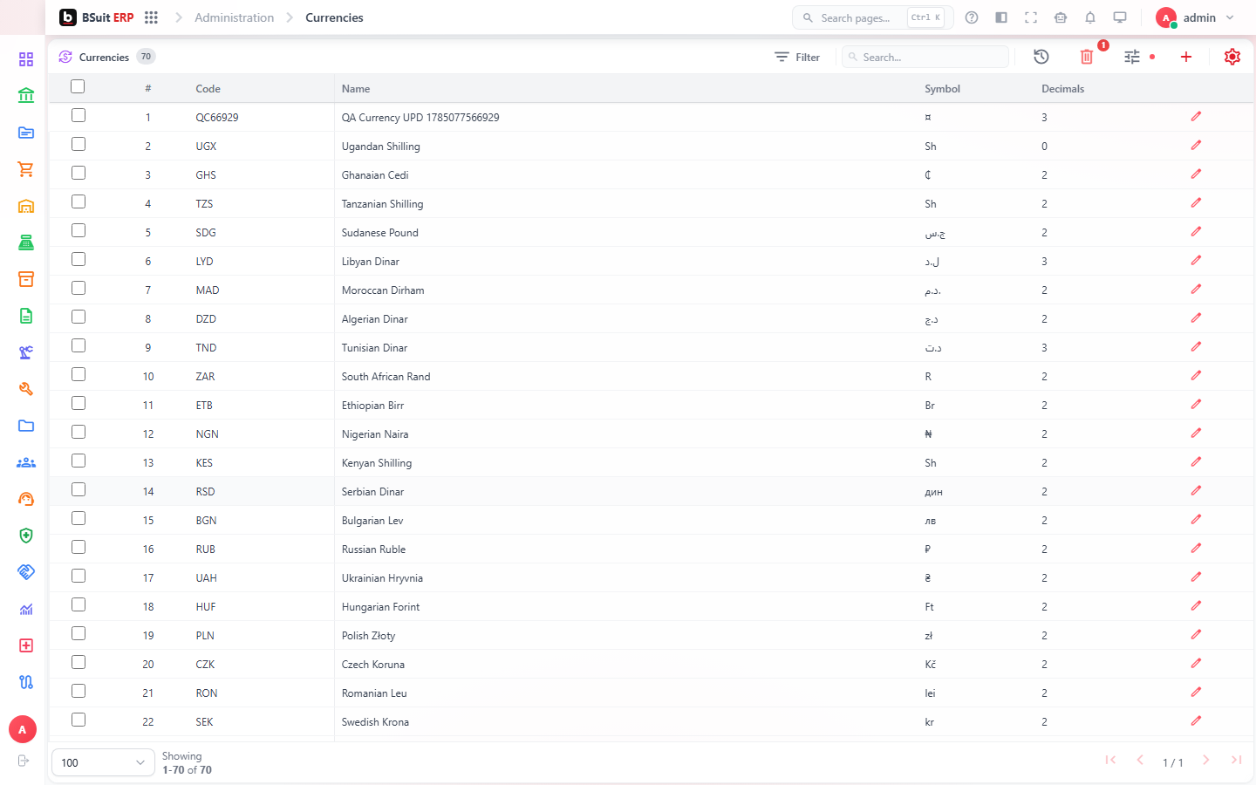The image size is (1256, 785).
Task: Edit the Serbian Dinar row pencil
Action: coord(1196,491)
